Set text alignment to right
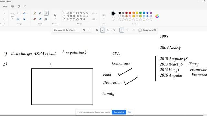 [133, 30]
